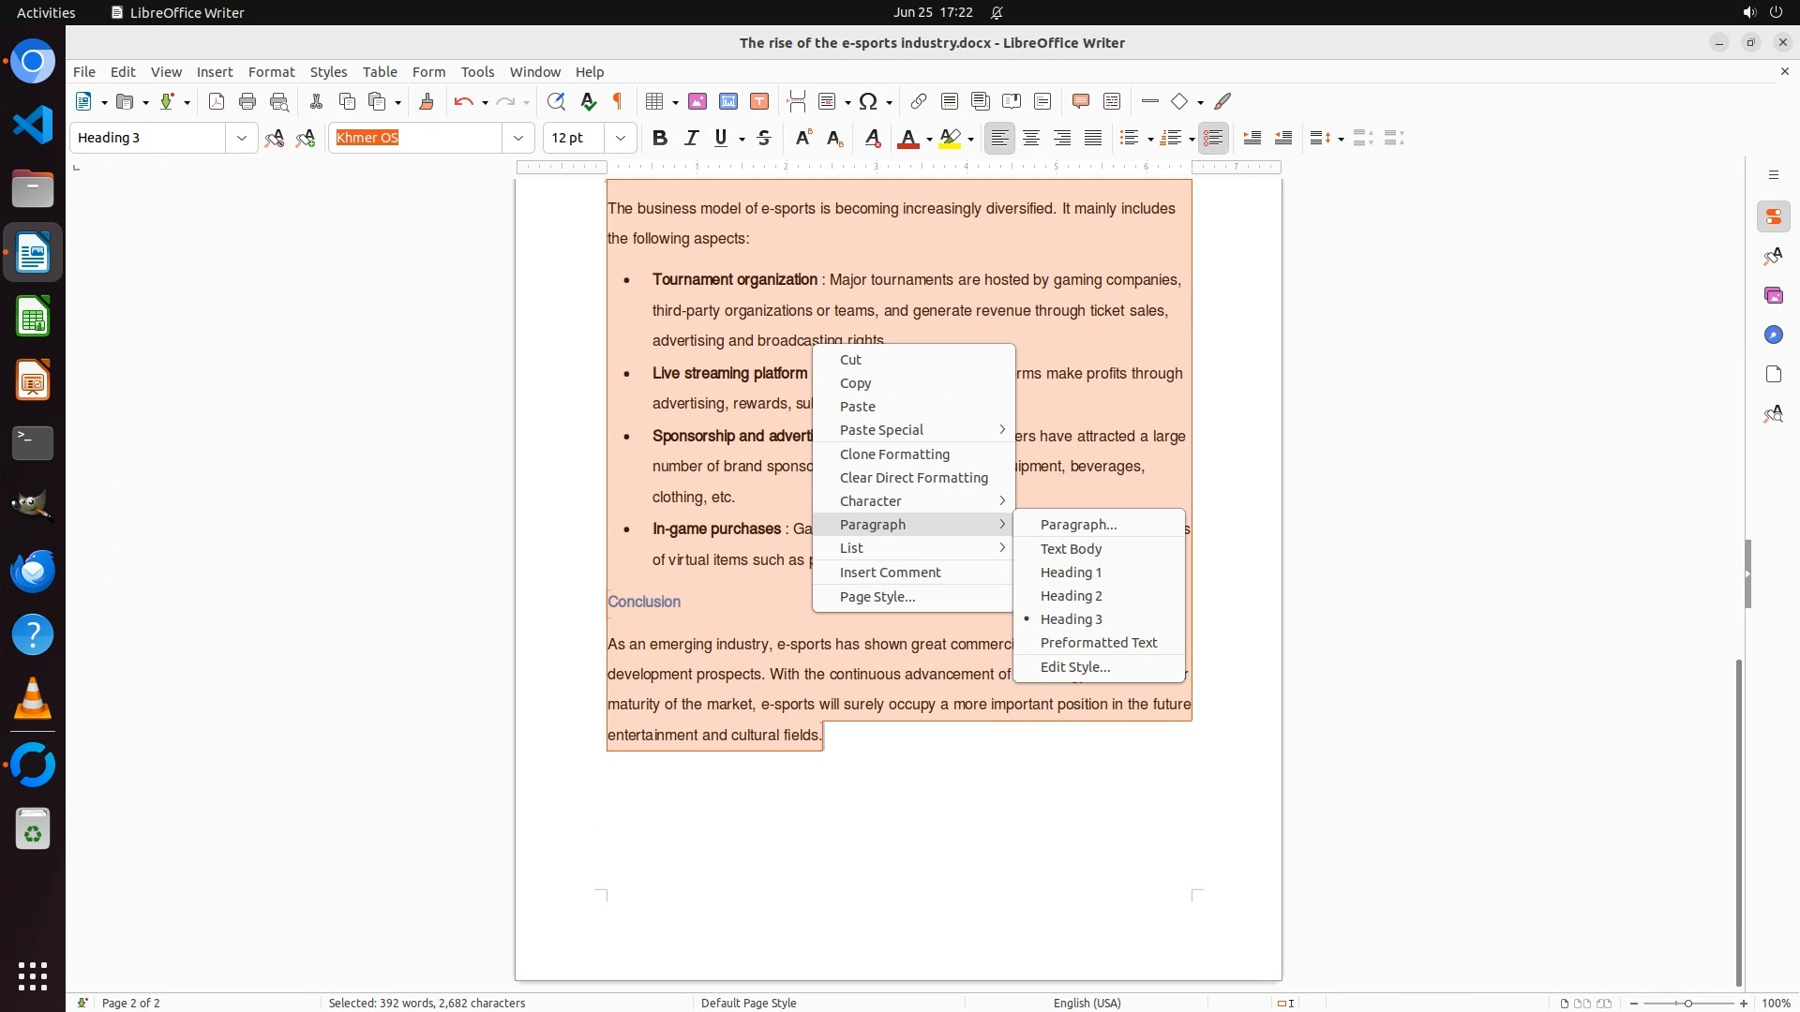Expand the paragraph style dropdown arrow
The width and height of the screenshot is (1800, 1012).
coord(242,138)
